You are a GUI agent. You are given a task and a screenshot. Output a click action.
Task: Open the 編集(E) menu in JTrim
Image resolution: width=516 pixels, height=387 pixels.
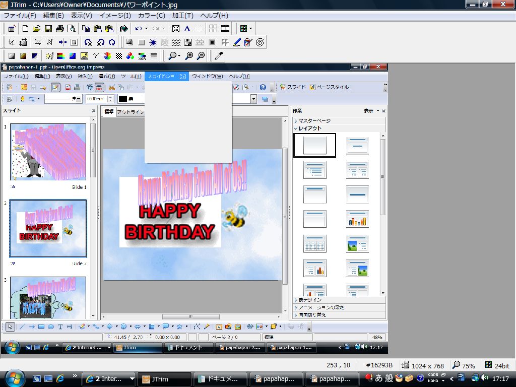tap(53, 16)
